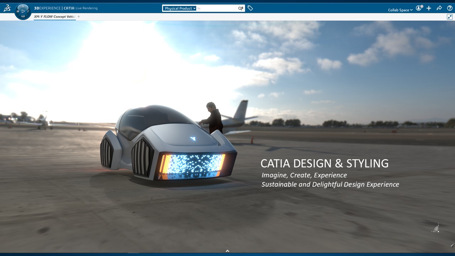Click the search magnifier icon

click(x=241, y=8)
